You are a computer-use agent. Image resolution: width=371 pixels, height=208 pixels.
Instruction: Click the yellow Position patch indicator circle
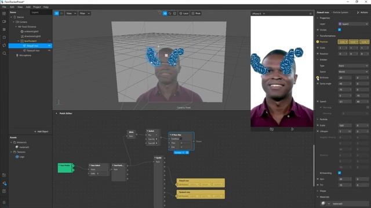pyautogui.click(x=318, y=42)
